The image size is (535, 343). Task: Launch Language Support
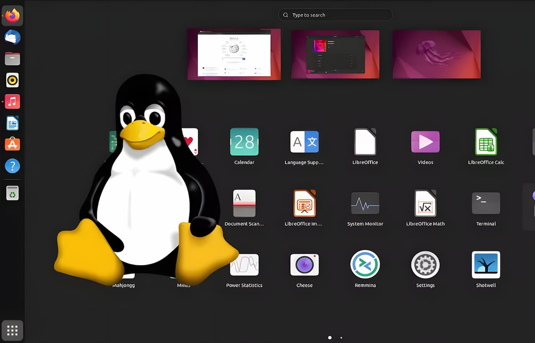[304, 142]
